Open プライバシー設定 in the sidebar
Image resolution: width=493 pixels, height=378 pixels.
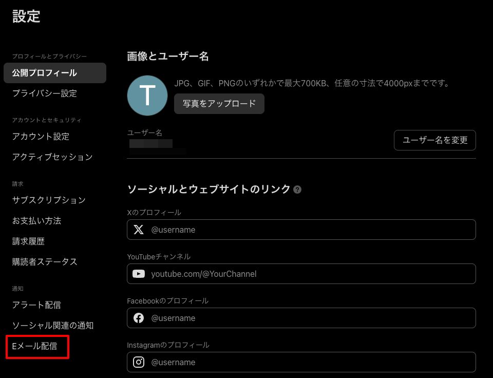[45, 93]
